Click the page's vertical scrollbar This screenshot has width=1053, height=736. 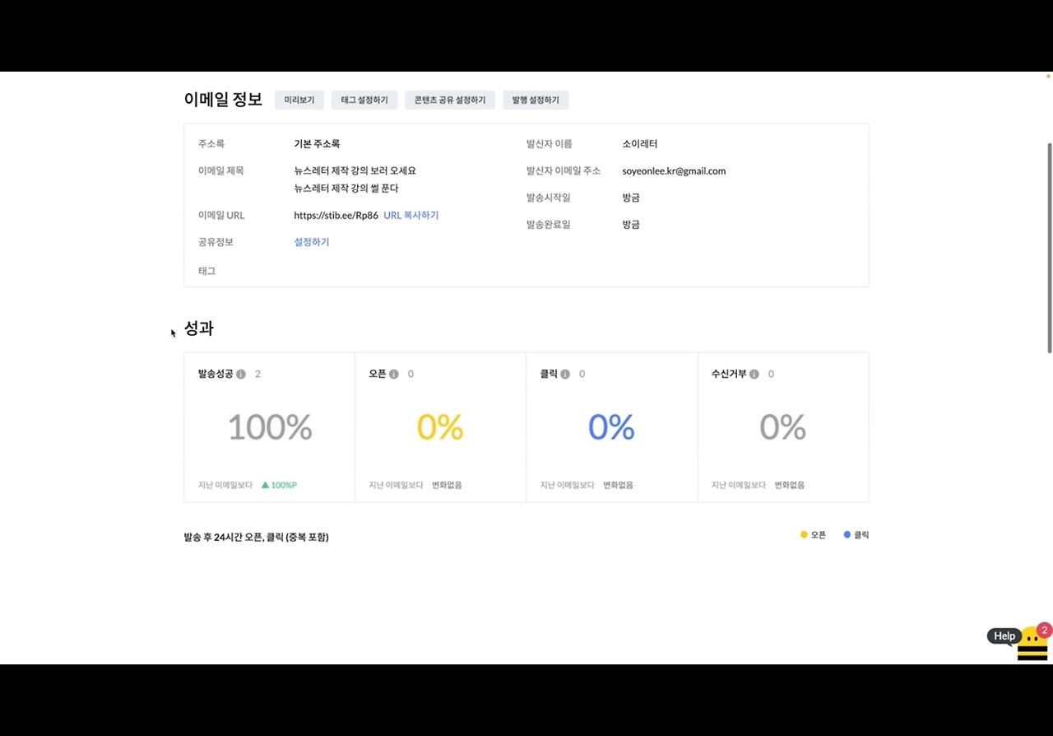1049,247
